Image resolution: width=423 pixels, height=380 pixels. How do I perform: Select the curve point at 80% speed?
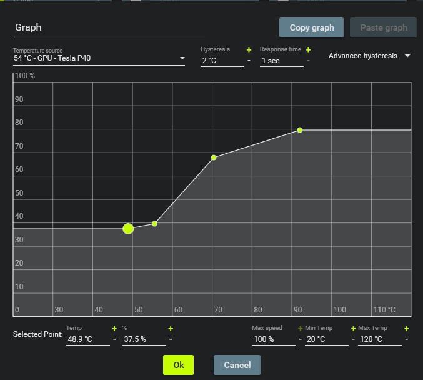[300, 130]
